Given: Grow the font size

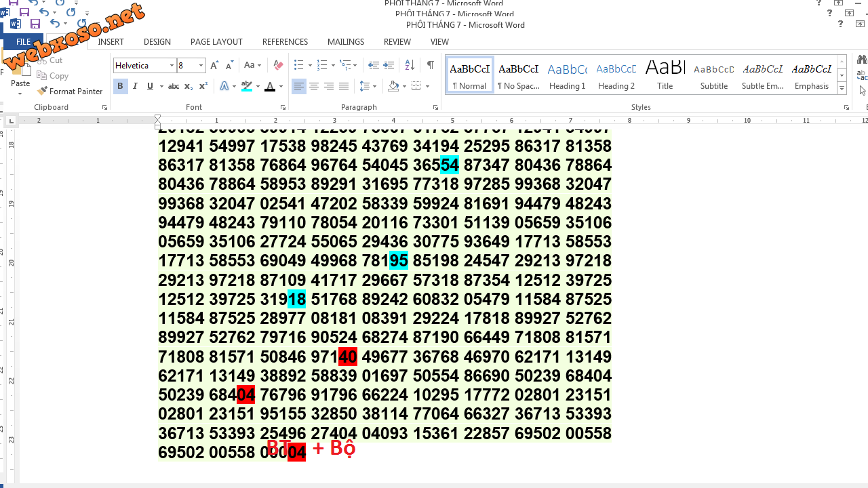Looking at the screenshot, I should 214,66.
